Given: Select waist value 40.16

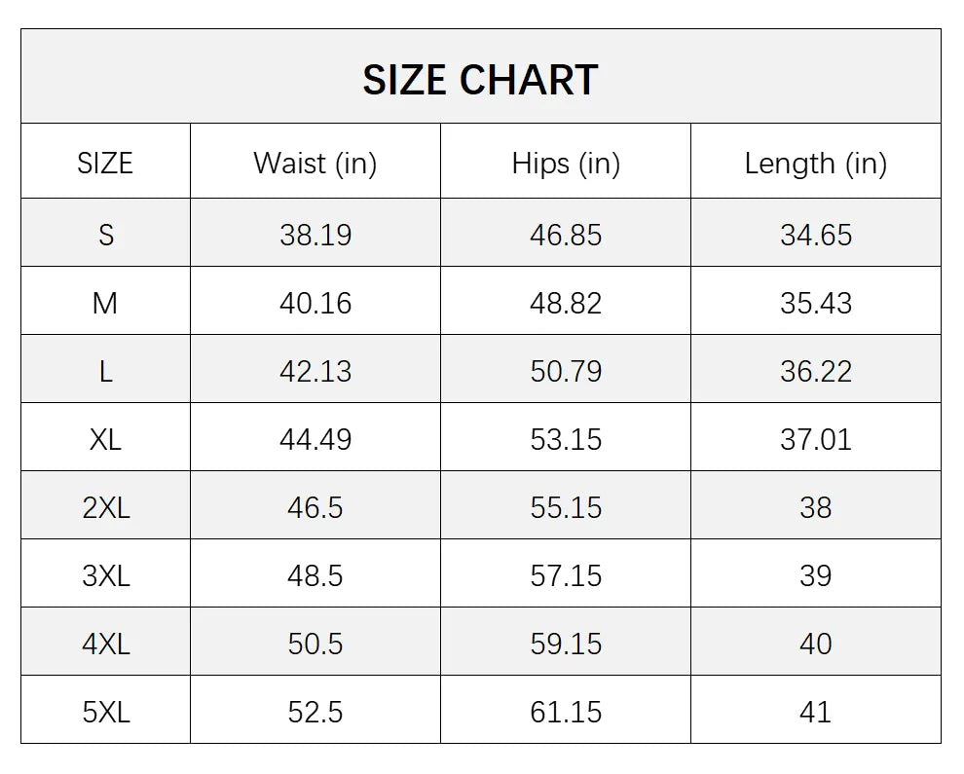Looking at the screenshot, I should (315, 303).
